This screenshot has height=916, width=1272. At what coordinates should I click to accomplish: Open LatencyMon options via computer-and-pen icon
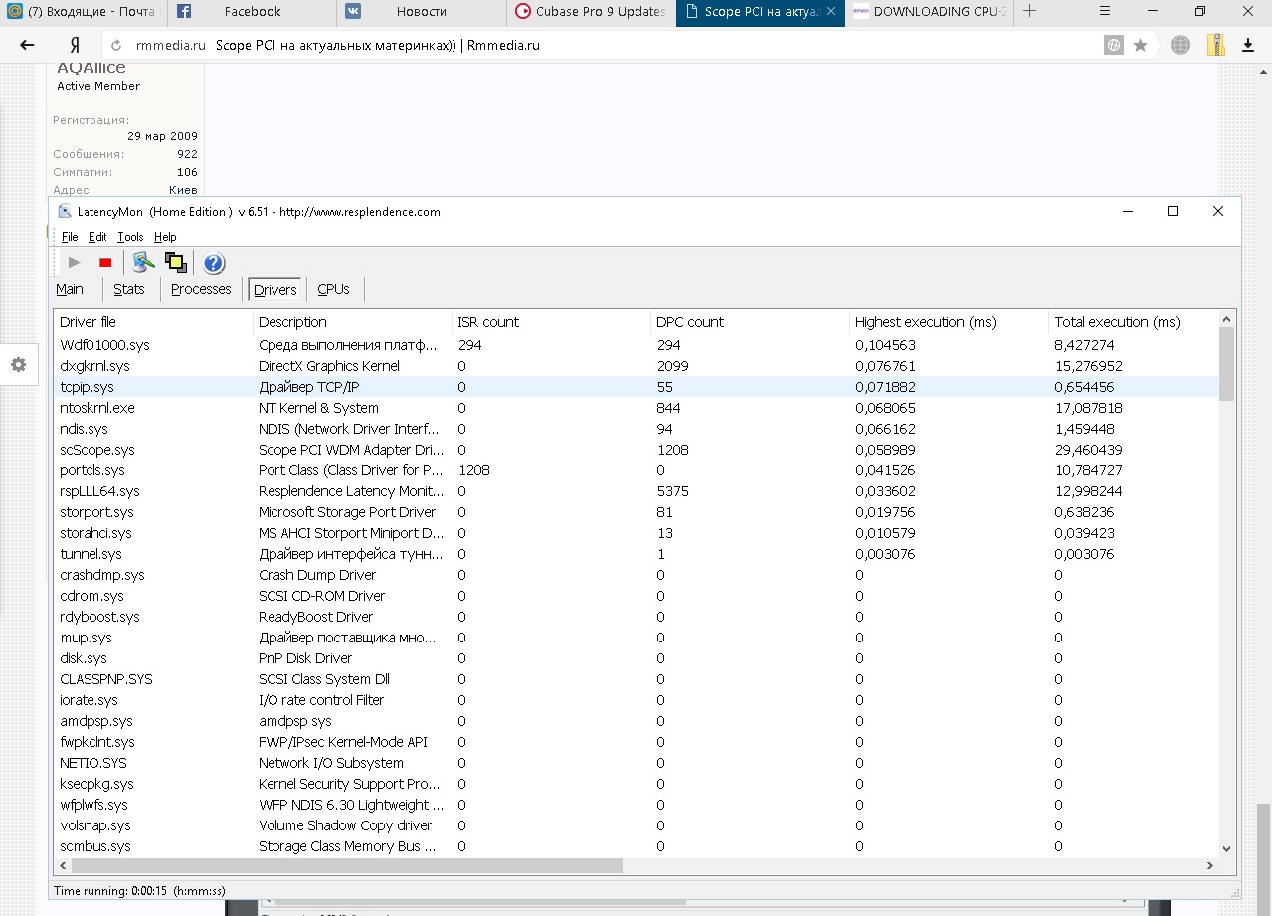[143, 263]
